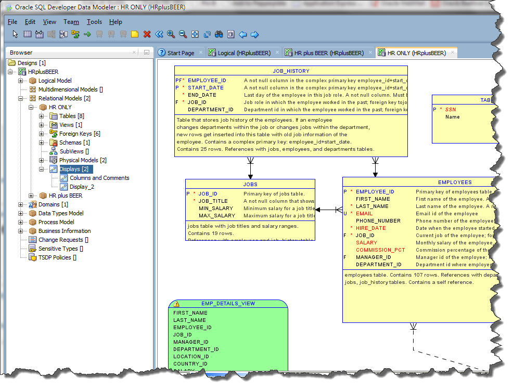Click the warning icon on EMP_DETAILS_VIEW
Viewport: 513px width, 390px height.
tap(177, 304)
